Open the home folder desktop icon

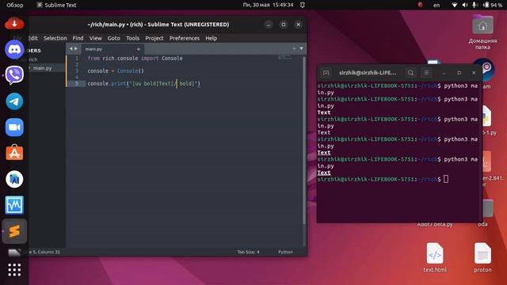[482, 32]
